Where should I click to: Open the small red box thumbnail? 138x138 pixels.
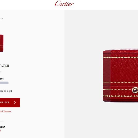click(2, 43)
